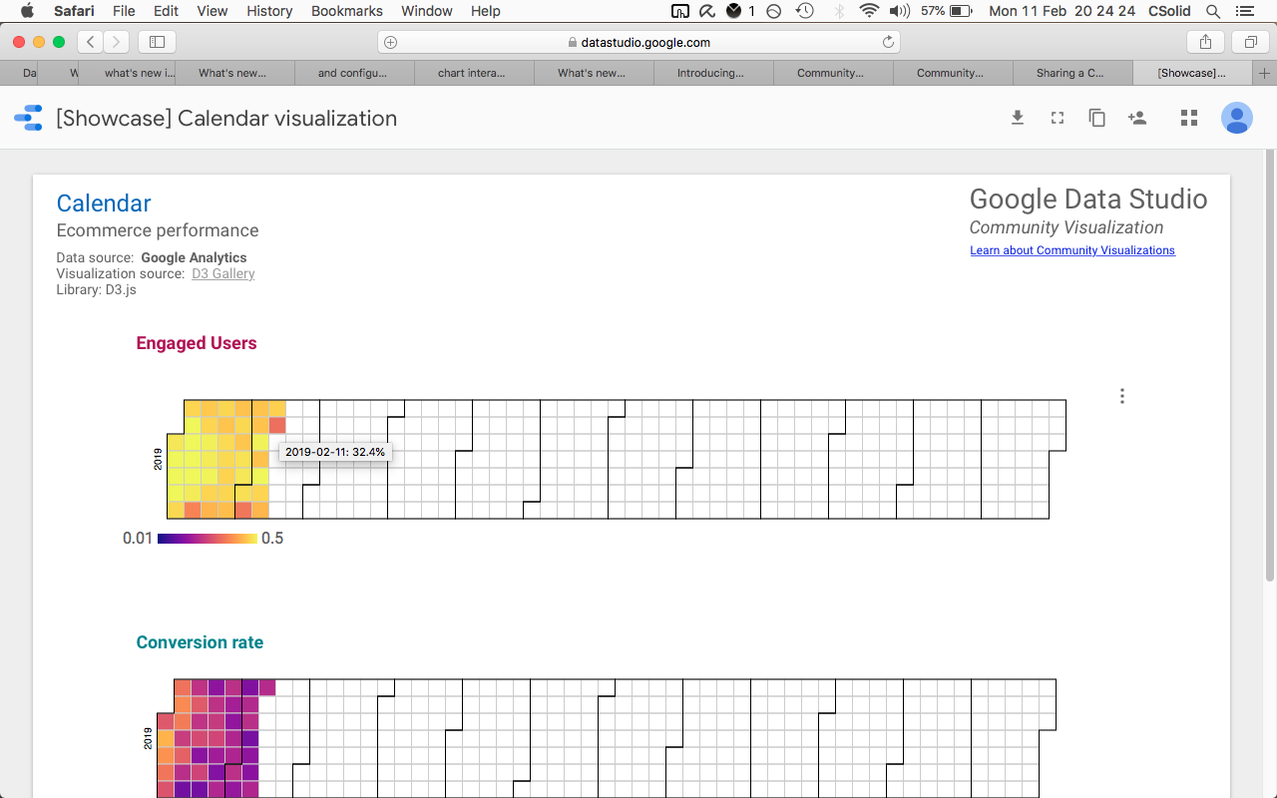Viewport: 1277px width, 798px height.
Task: Reload the current page
Action: coord(888,42)
